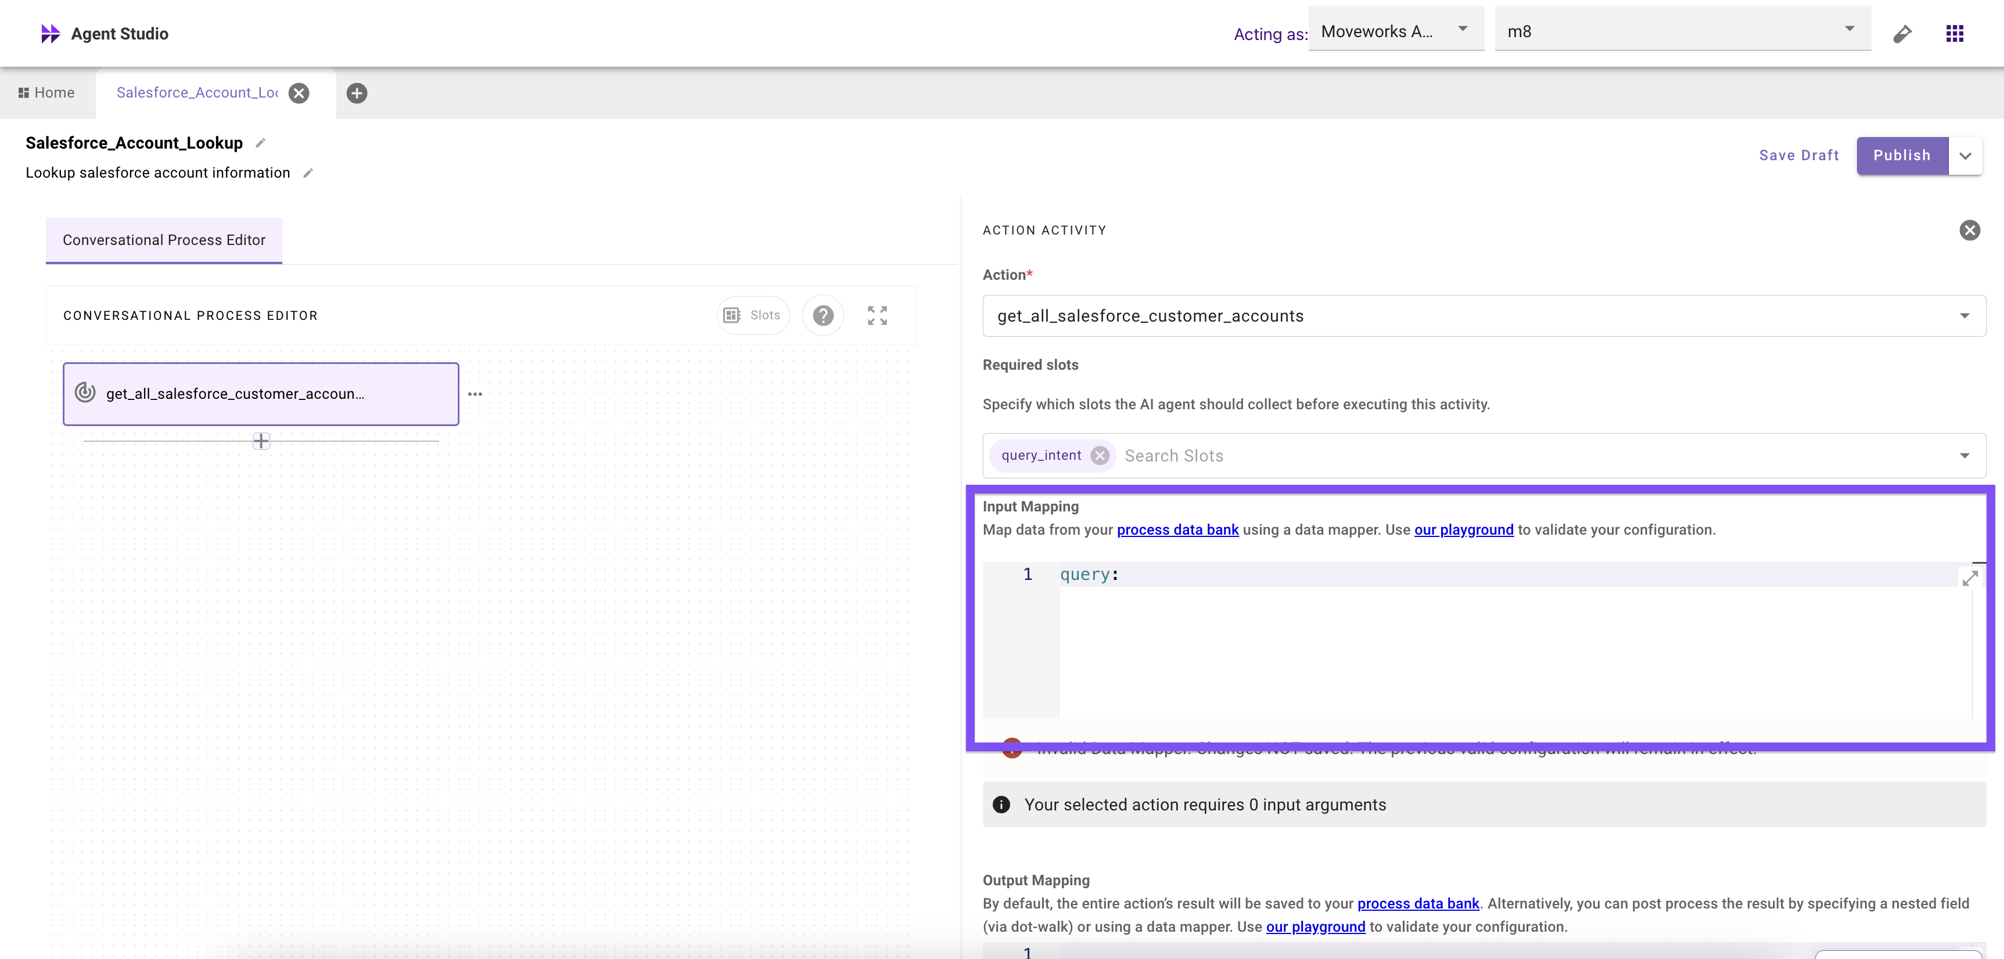Click the pencil edit icon in header
This screenshot has width=2004, height=959.
click(1902, 34)
